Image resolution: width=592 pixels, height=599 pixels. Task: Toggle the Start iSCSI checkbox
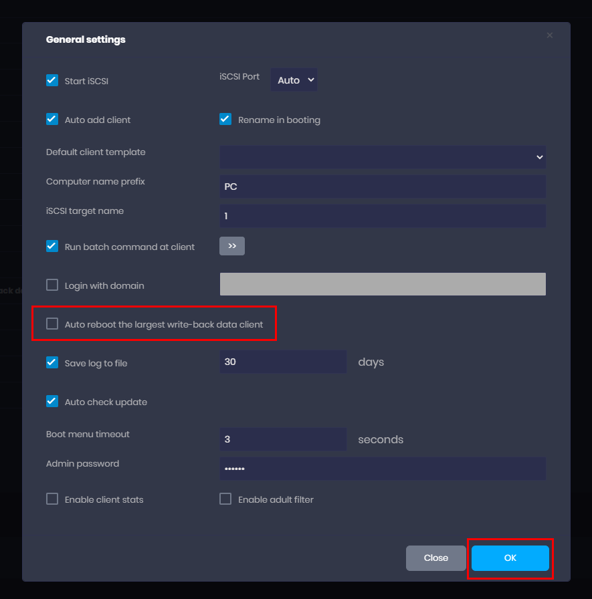point(52,81)
